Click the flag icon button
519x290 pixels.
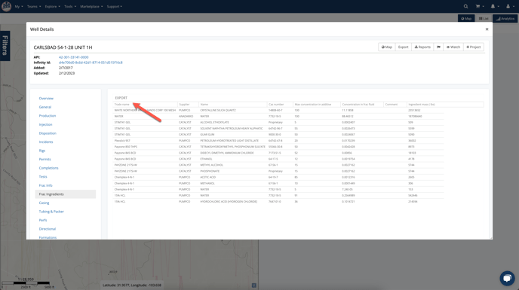[438, 47]
